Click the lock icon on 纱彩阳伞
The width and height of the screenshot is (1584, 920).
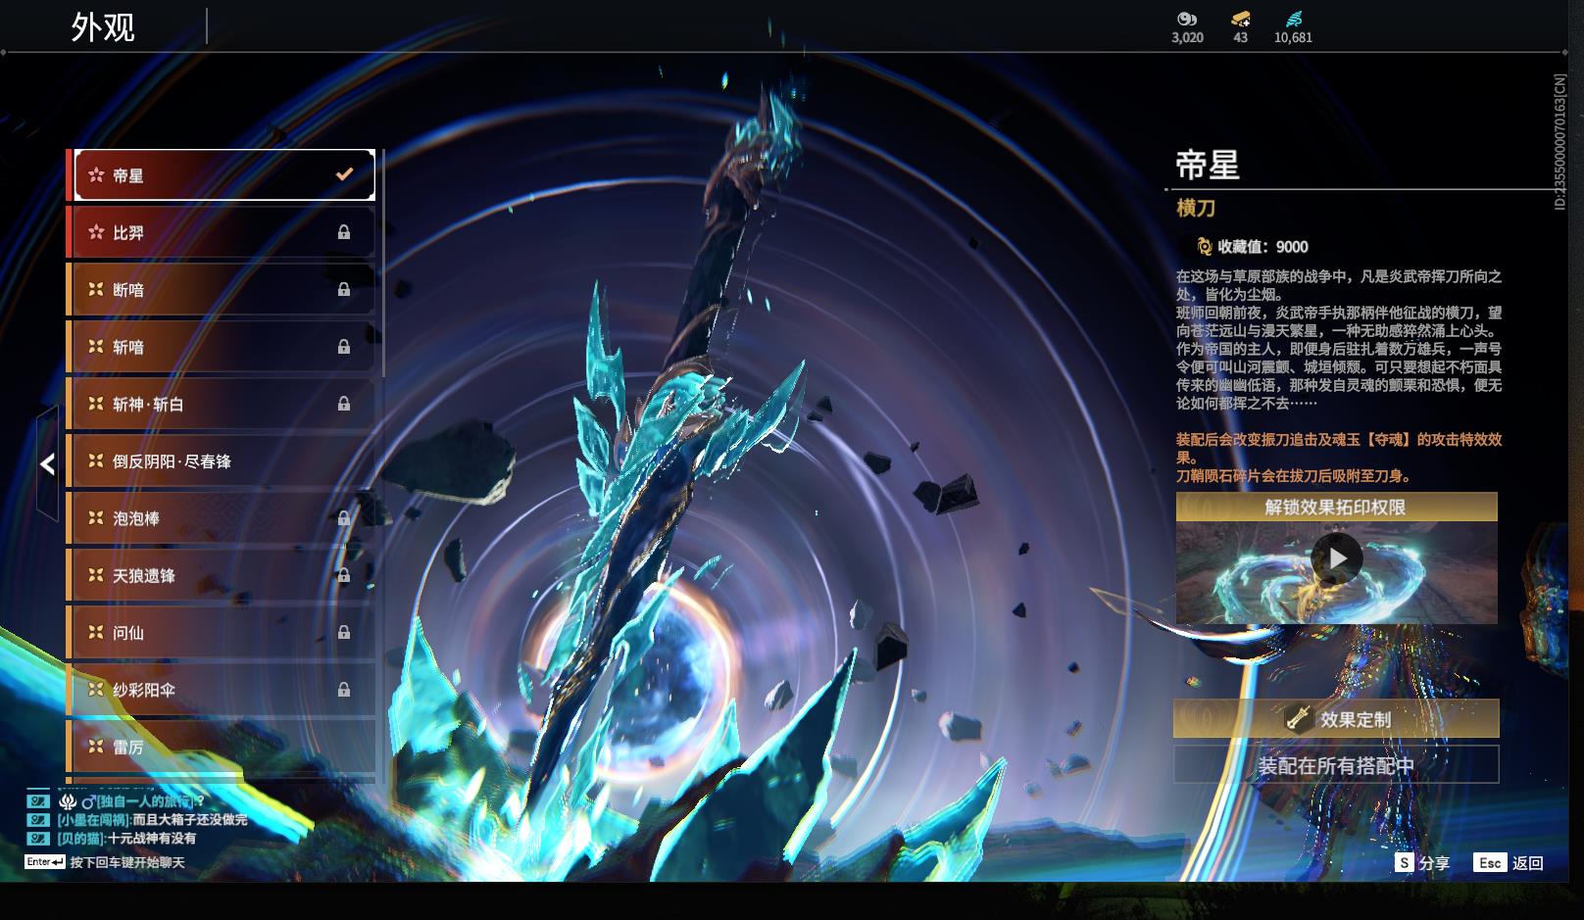344,690
